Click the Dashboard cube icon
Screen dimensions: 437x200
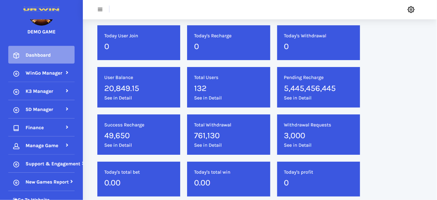coord(16,55)
